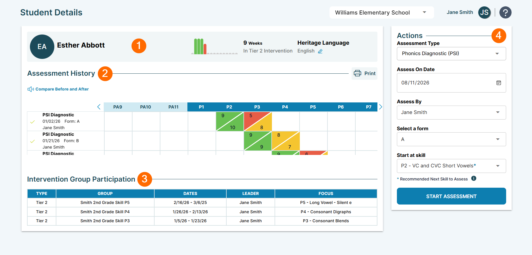Select the PA11 skill column header
This screenshot has width=532, height=255.
coord(173,107)
